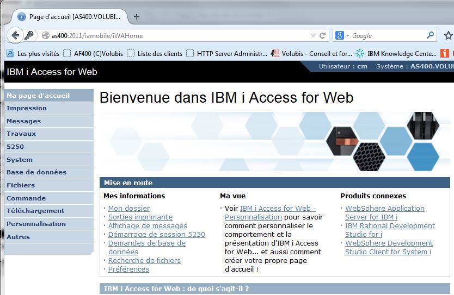Open AF400 (C)Volubis bookmark

(93, 53)
